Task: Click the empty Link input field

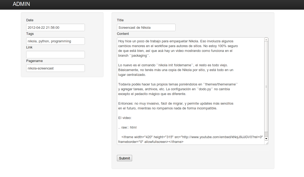Action: tap(56, 55)
